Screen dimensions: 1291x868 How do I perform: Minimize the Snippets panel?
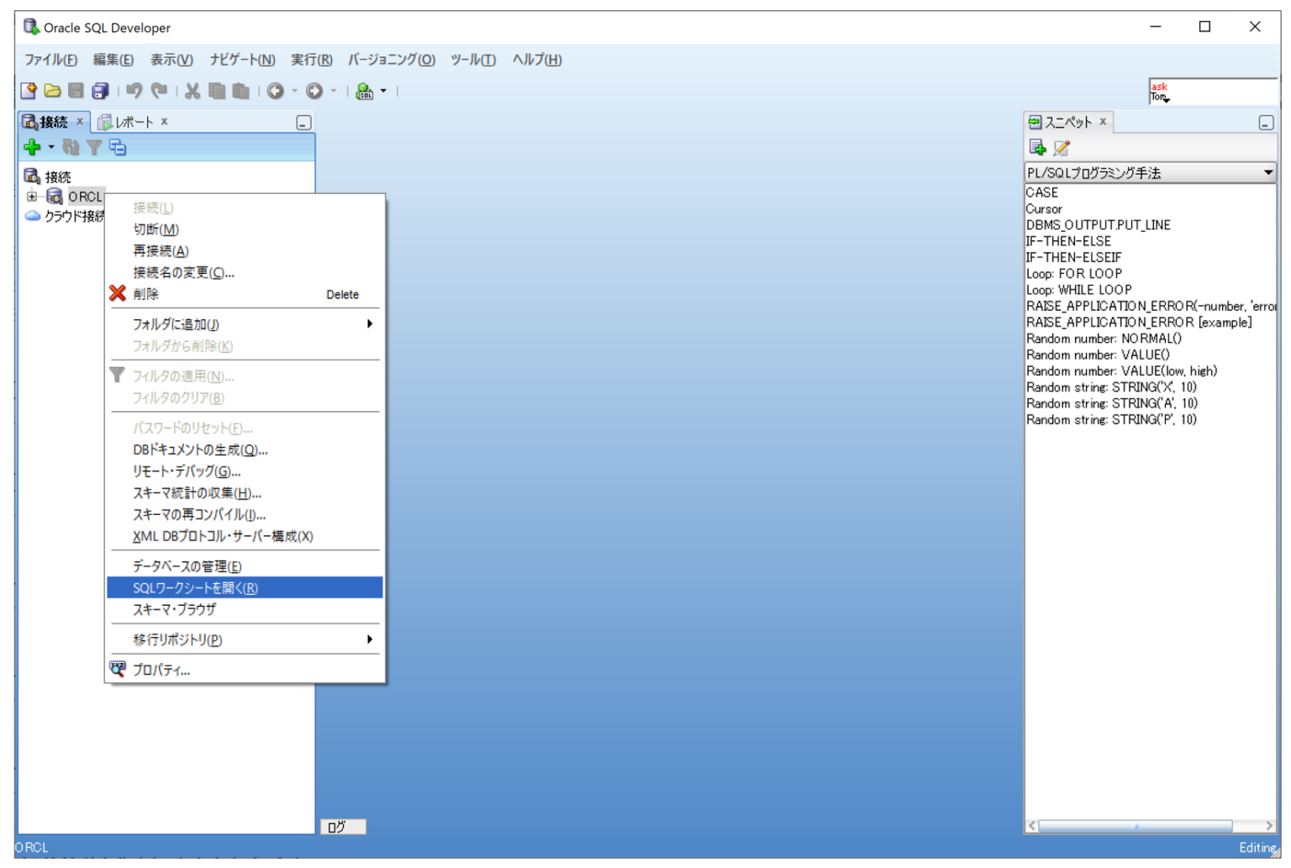(1266, 123)
